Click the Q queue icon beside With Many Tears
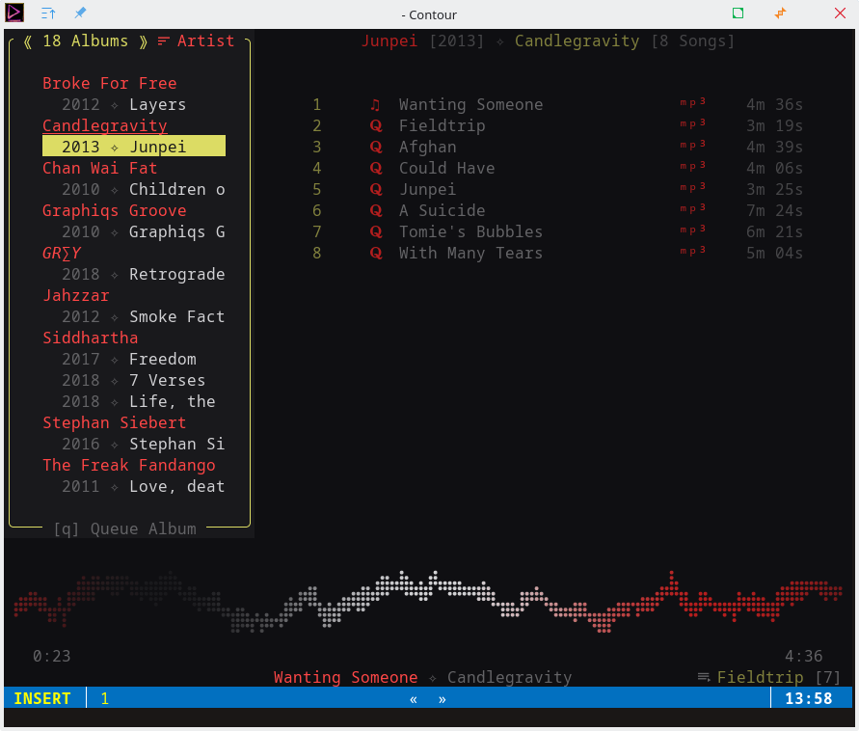This screenshot has height=731, width=859. pyautogui.click(x=375, y=254)
